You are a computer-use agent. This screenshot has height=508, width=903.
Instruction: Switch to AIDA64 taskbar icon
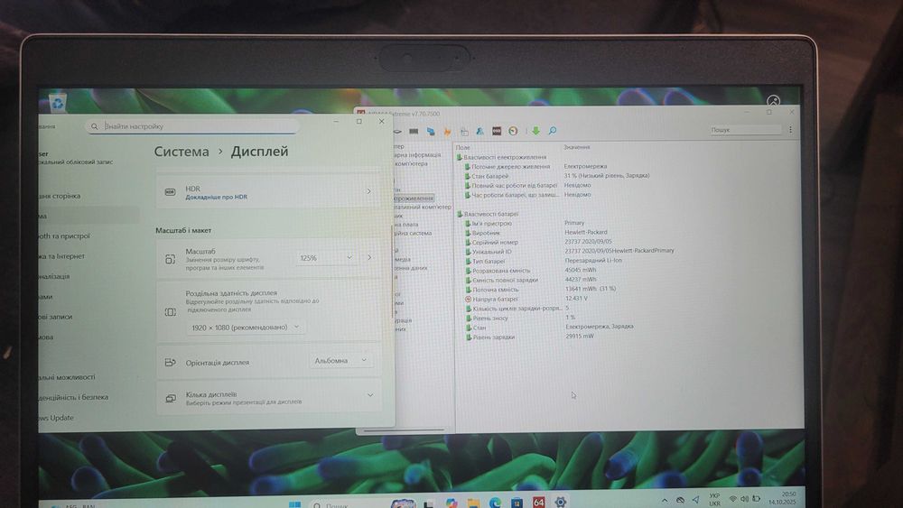[538, 503]
